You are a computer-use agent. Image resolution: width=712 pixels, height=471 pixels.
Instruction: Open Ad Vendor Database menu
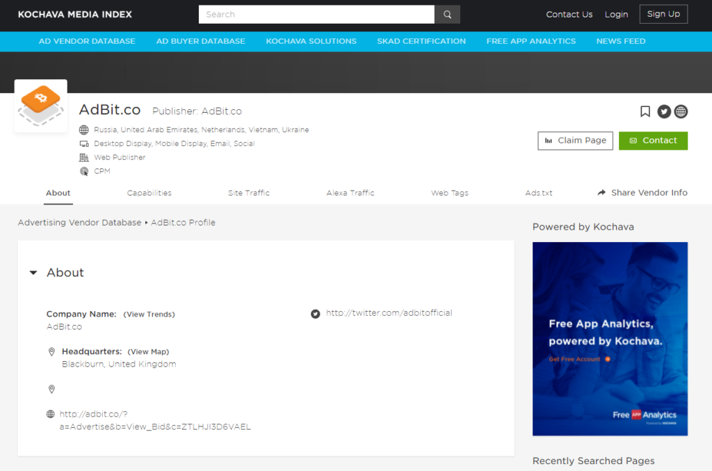(87, 41)
